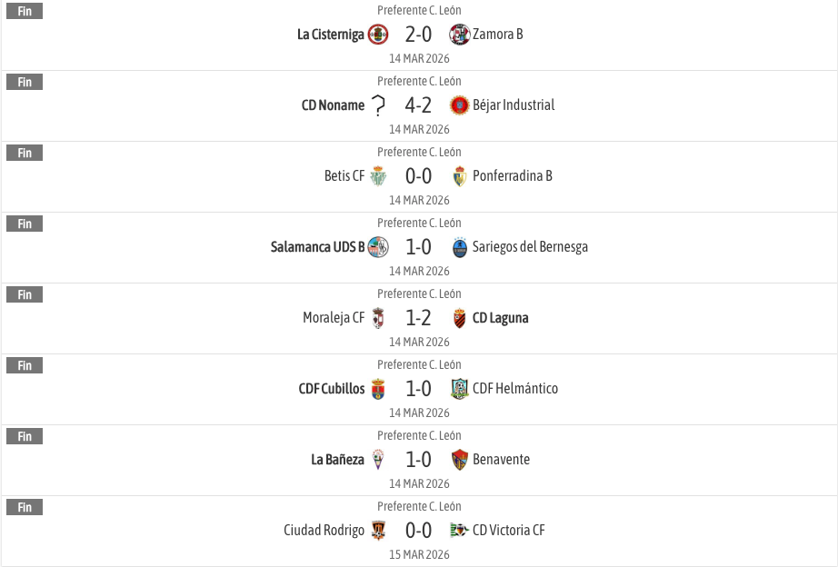Image resolution: width=838 pixels, height=567 pixels.
Task: Open the Betis CF 0-0 match score
Action: pos(418,176)
